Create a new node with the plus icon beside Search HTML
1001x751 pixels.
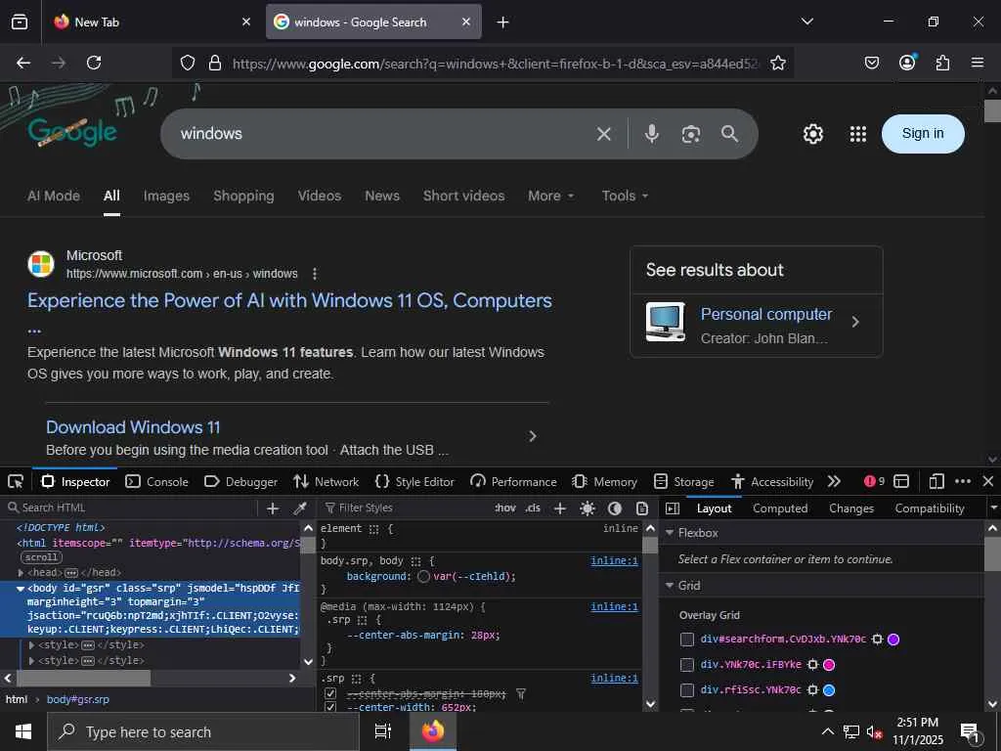[273, 508]
